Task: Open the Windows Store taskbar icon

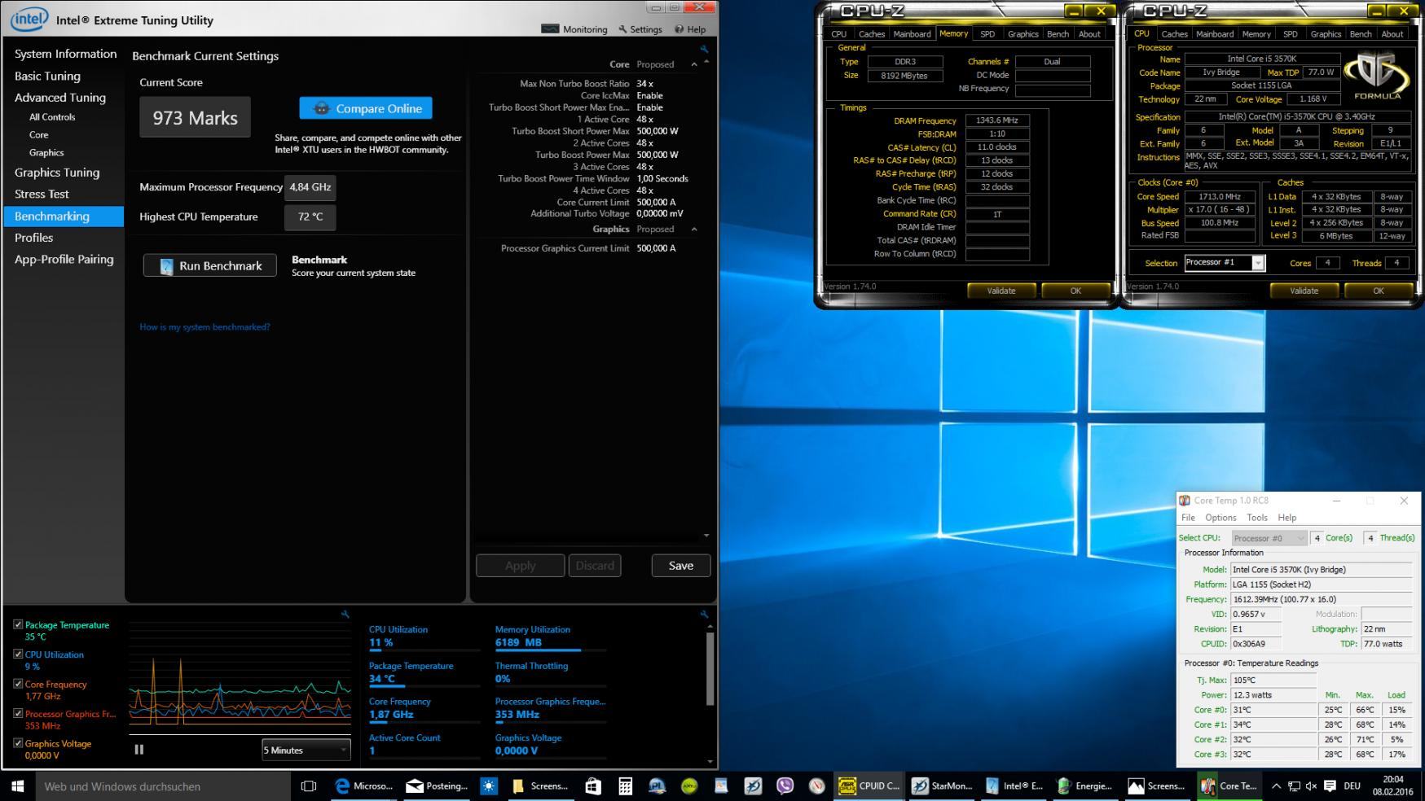Action: [x=593, y=786]
